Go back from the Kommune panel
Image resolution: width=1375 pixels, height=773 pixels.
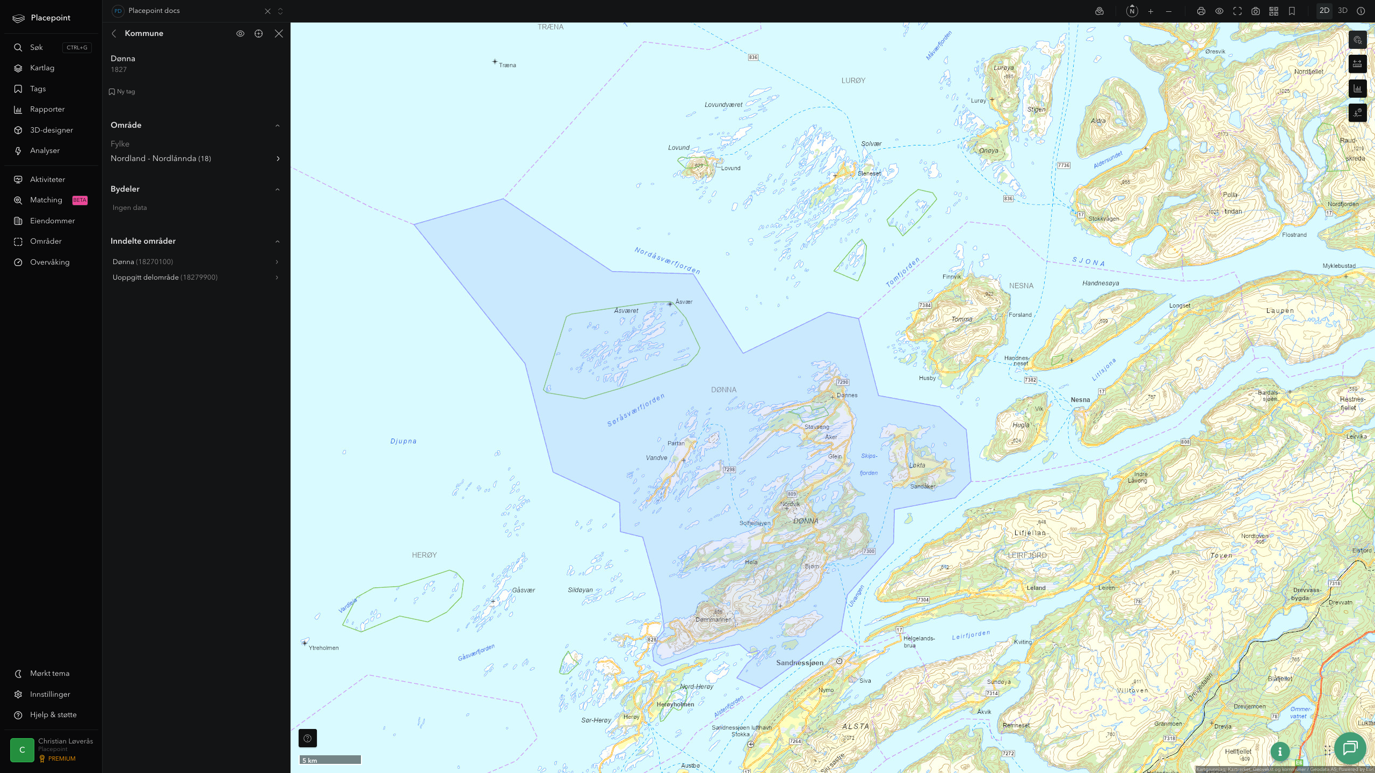(114, 33)
